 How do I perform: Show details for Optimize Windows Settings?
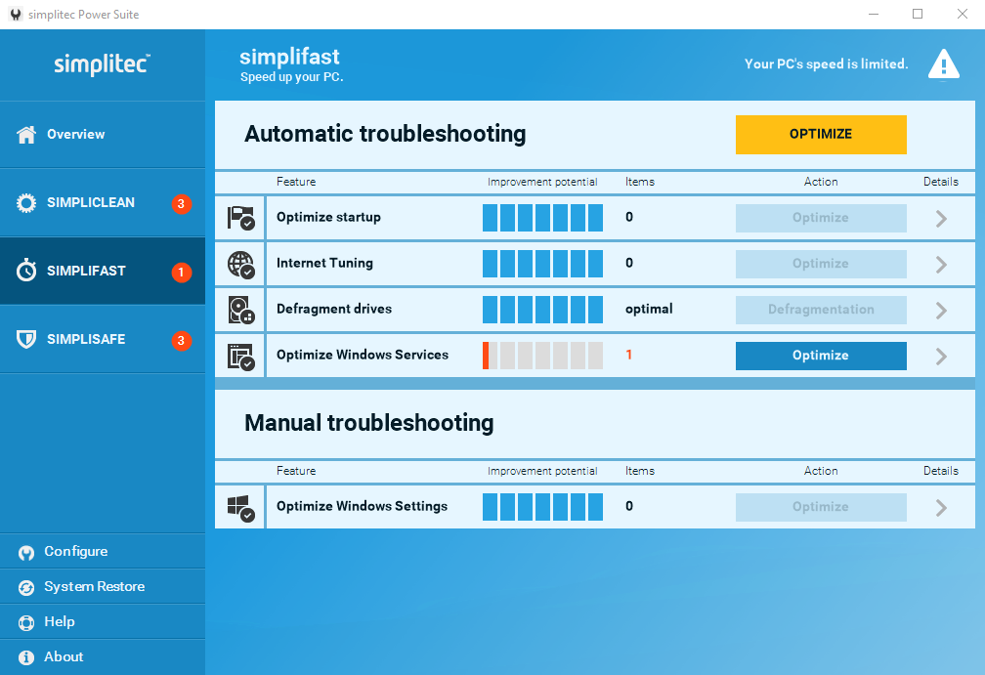(x=941, y=507)
